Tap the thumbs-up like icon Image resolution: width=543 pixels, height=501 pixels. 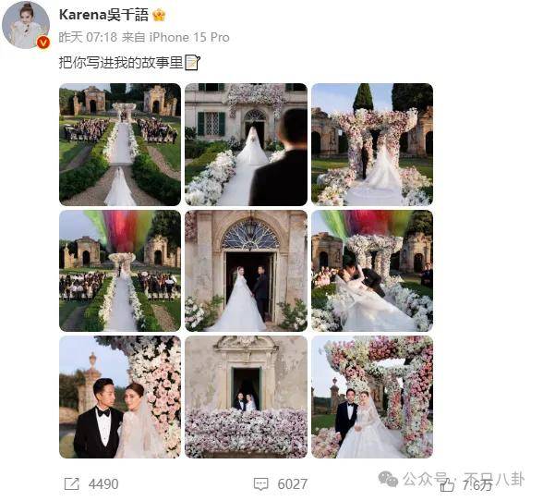447,484
